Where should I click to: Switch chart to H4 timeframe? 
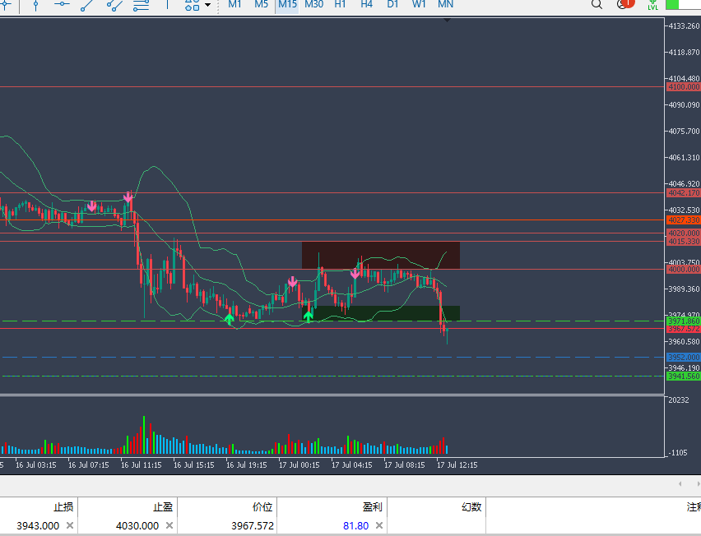point(367,4)
